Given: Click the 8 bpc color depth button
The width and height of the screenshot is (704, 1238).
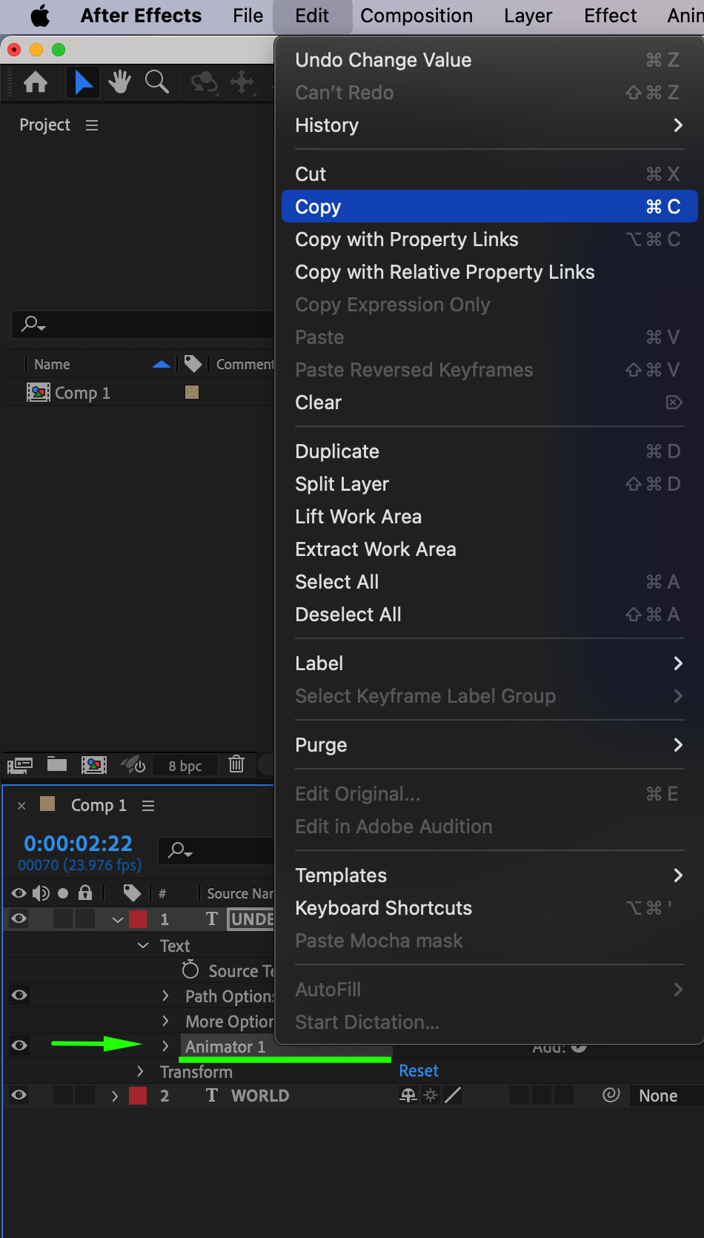Looking at the screenshot, I should coord(185,766).
